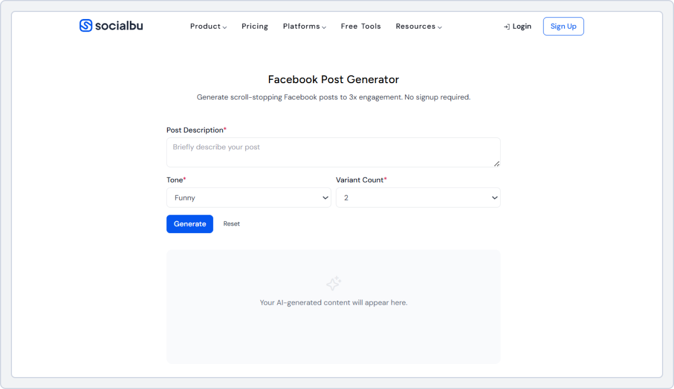Expand the Platforms menu

[304, 26]
